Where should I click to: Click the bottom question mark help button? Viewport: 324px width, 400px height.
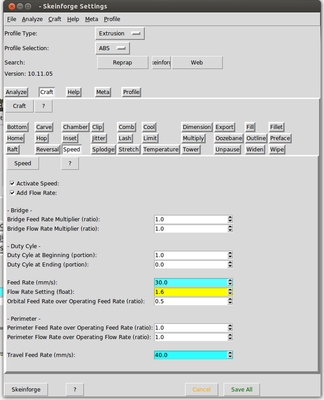(75, 389)
